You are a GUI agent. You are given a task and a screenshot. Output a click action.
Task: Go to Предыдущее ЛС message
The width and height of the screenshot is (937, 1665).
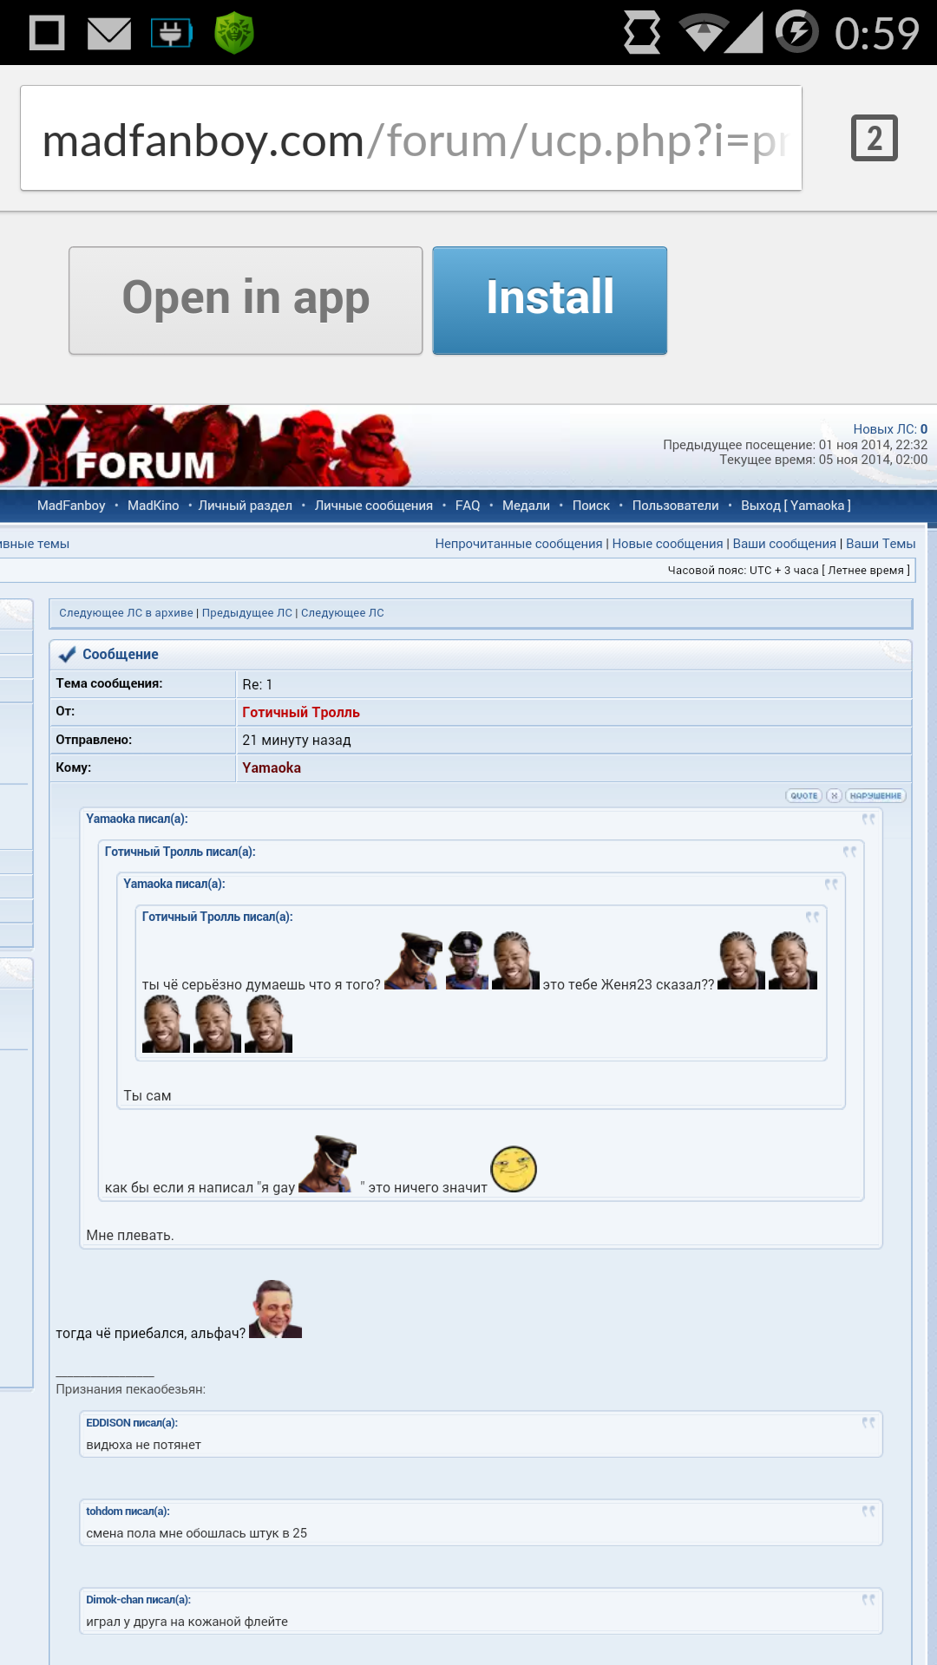pos(247,613)
